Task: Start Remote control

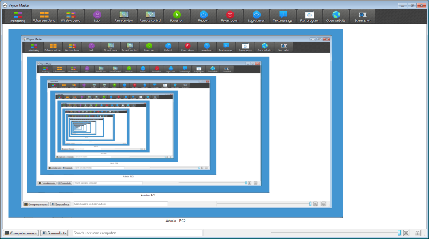Action: [150, 16]
